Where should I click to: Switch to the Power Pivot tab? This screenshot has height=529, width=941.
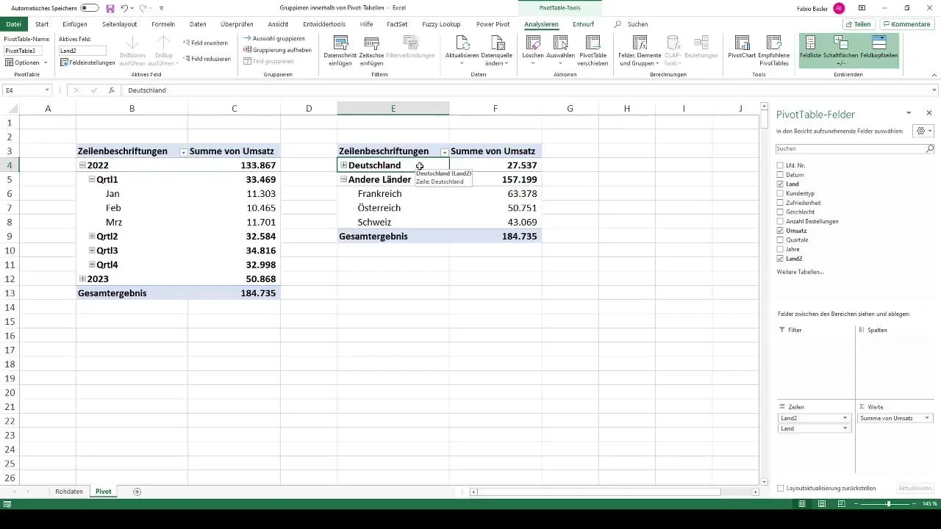(493, 24)
